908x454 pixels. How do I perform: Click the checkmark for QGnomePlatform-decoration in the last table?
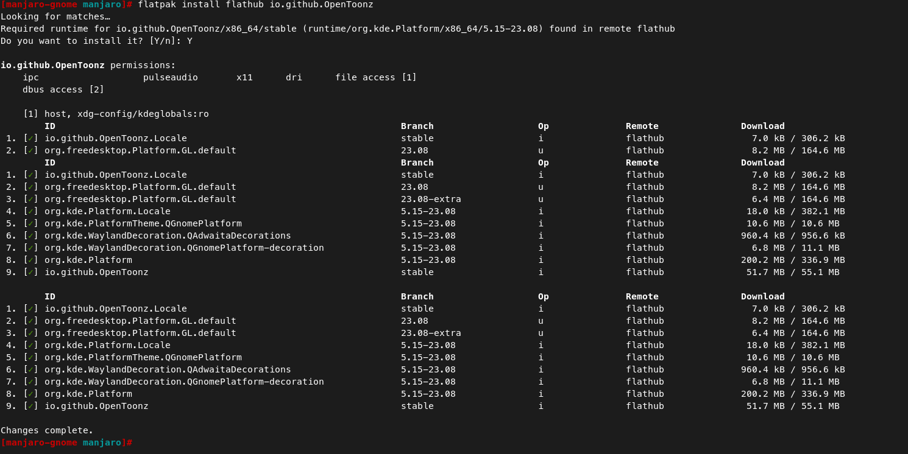pos(30,382)
